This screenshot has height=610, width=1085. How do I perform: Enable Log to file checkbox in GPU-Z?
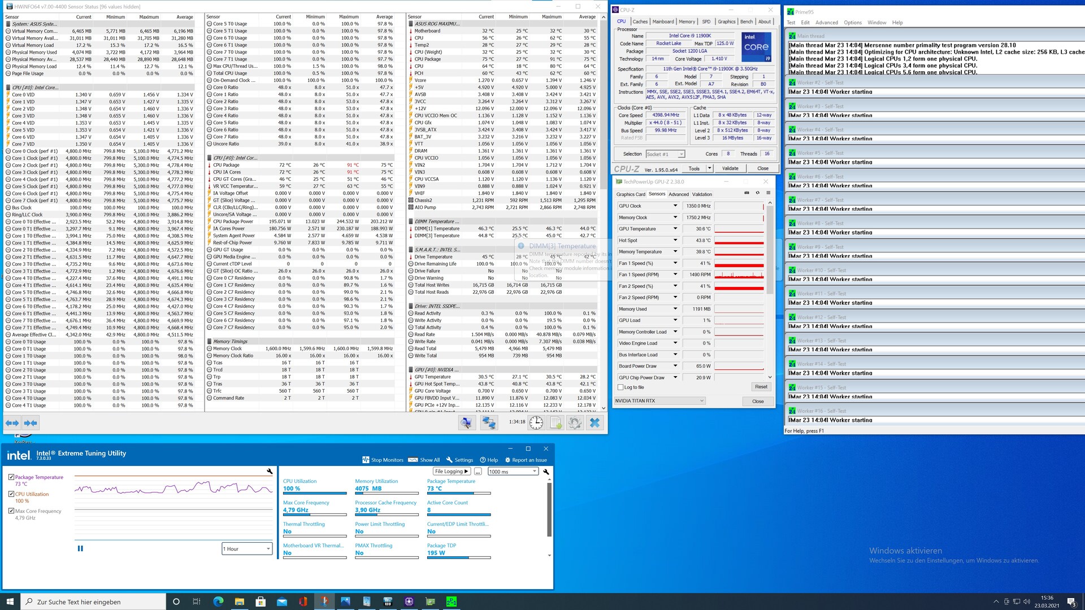coord(620,387)
